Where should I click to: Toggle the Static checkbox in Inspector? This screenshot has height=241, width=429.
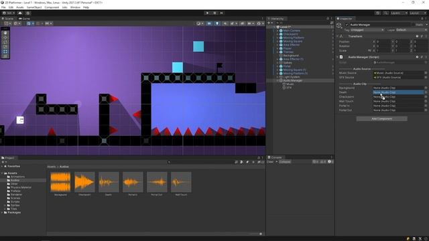413,25
